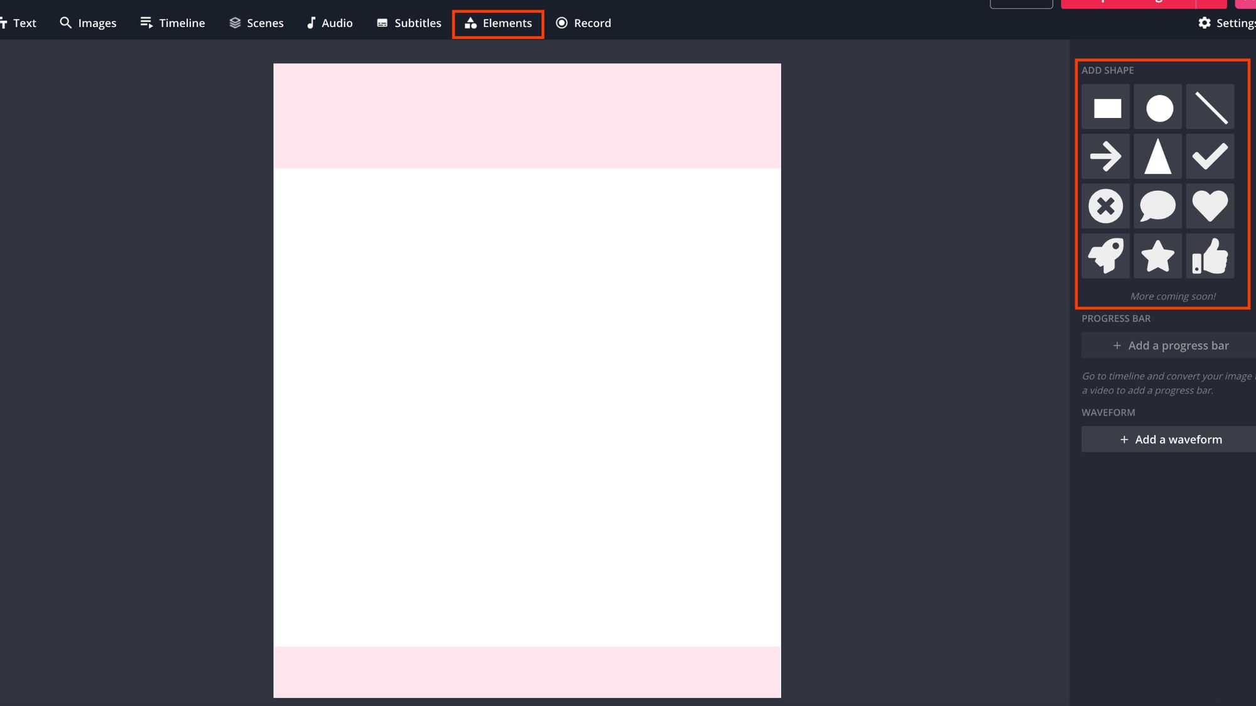Insert the heart shape
This screenshot has height=706, width=1256.
click(x=1210, y=206)
